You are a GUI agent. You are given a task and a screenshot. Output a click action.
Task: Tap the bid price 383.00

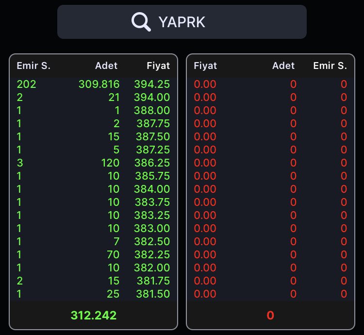tap(152, 229)
